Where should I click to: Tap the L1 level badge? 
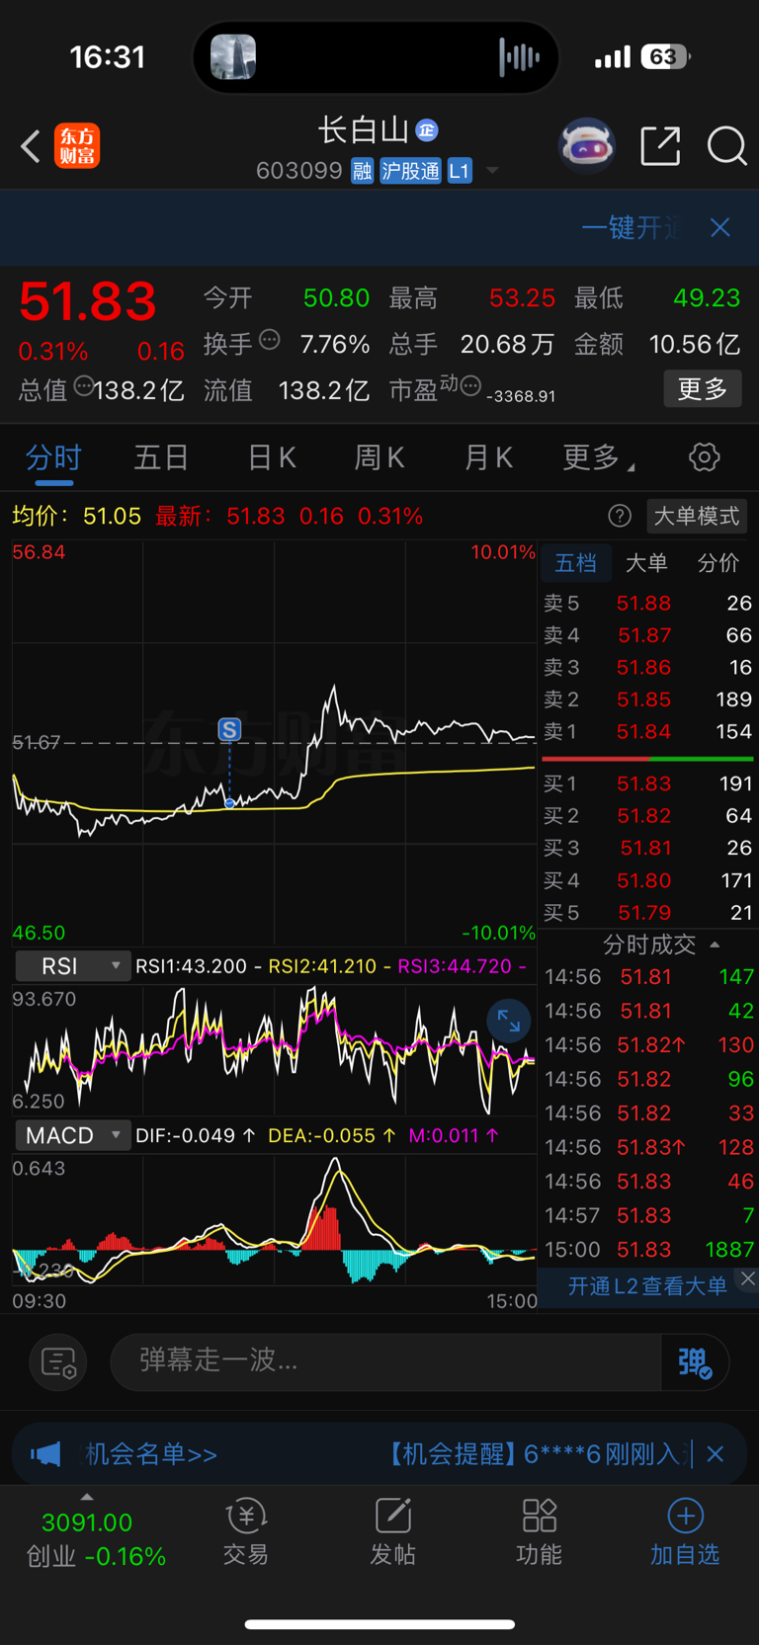(x=460, y=171)
